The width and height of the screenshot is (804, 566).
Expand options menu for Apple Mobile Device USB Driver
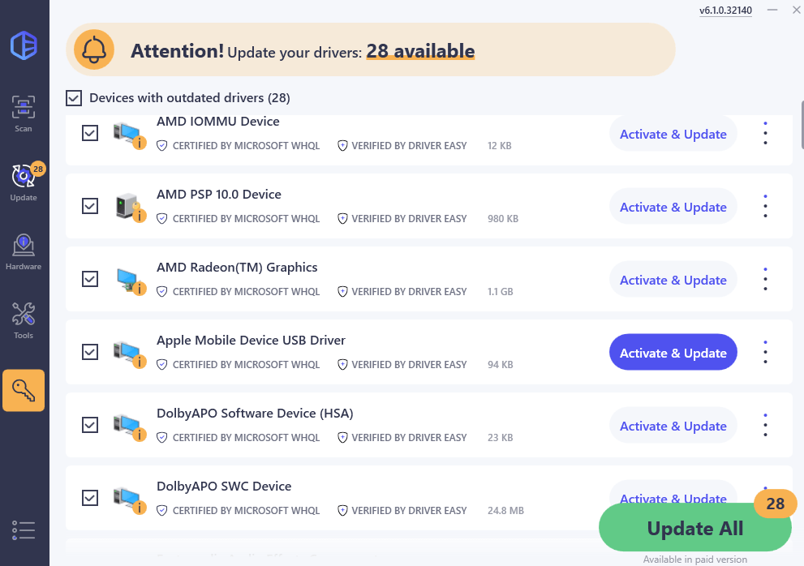(x=765, y=353)
